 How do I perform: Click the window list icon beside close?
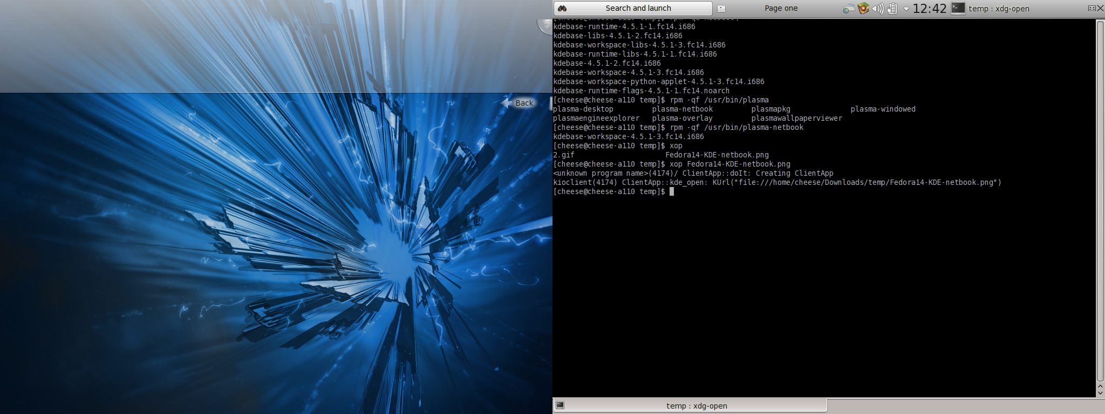coord(1092,8)
